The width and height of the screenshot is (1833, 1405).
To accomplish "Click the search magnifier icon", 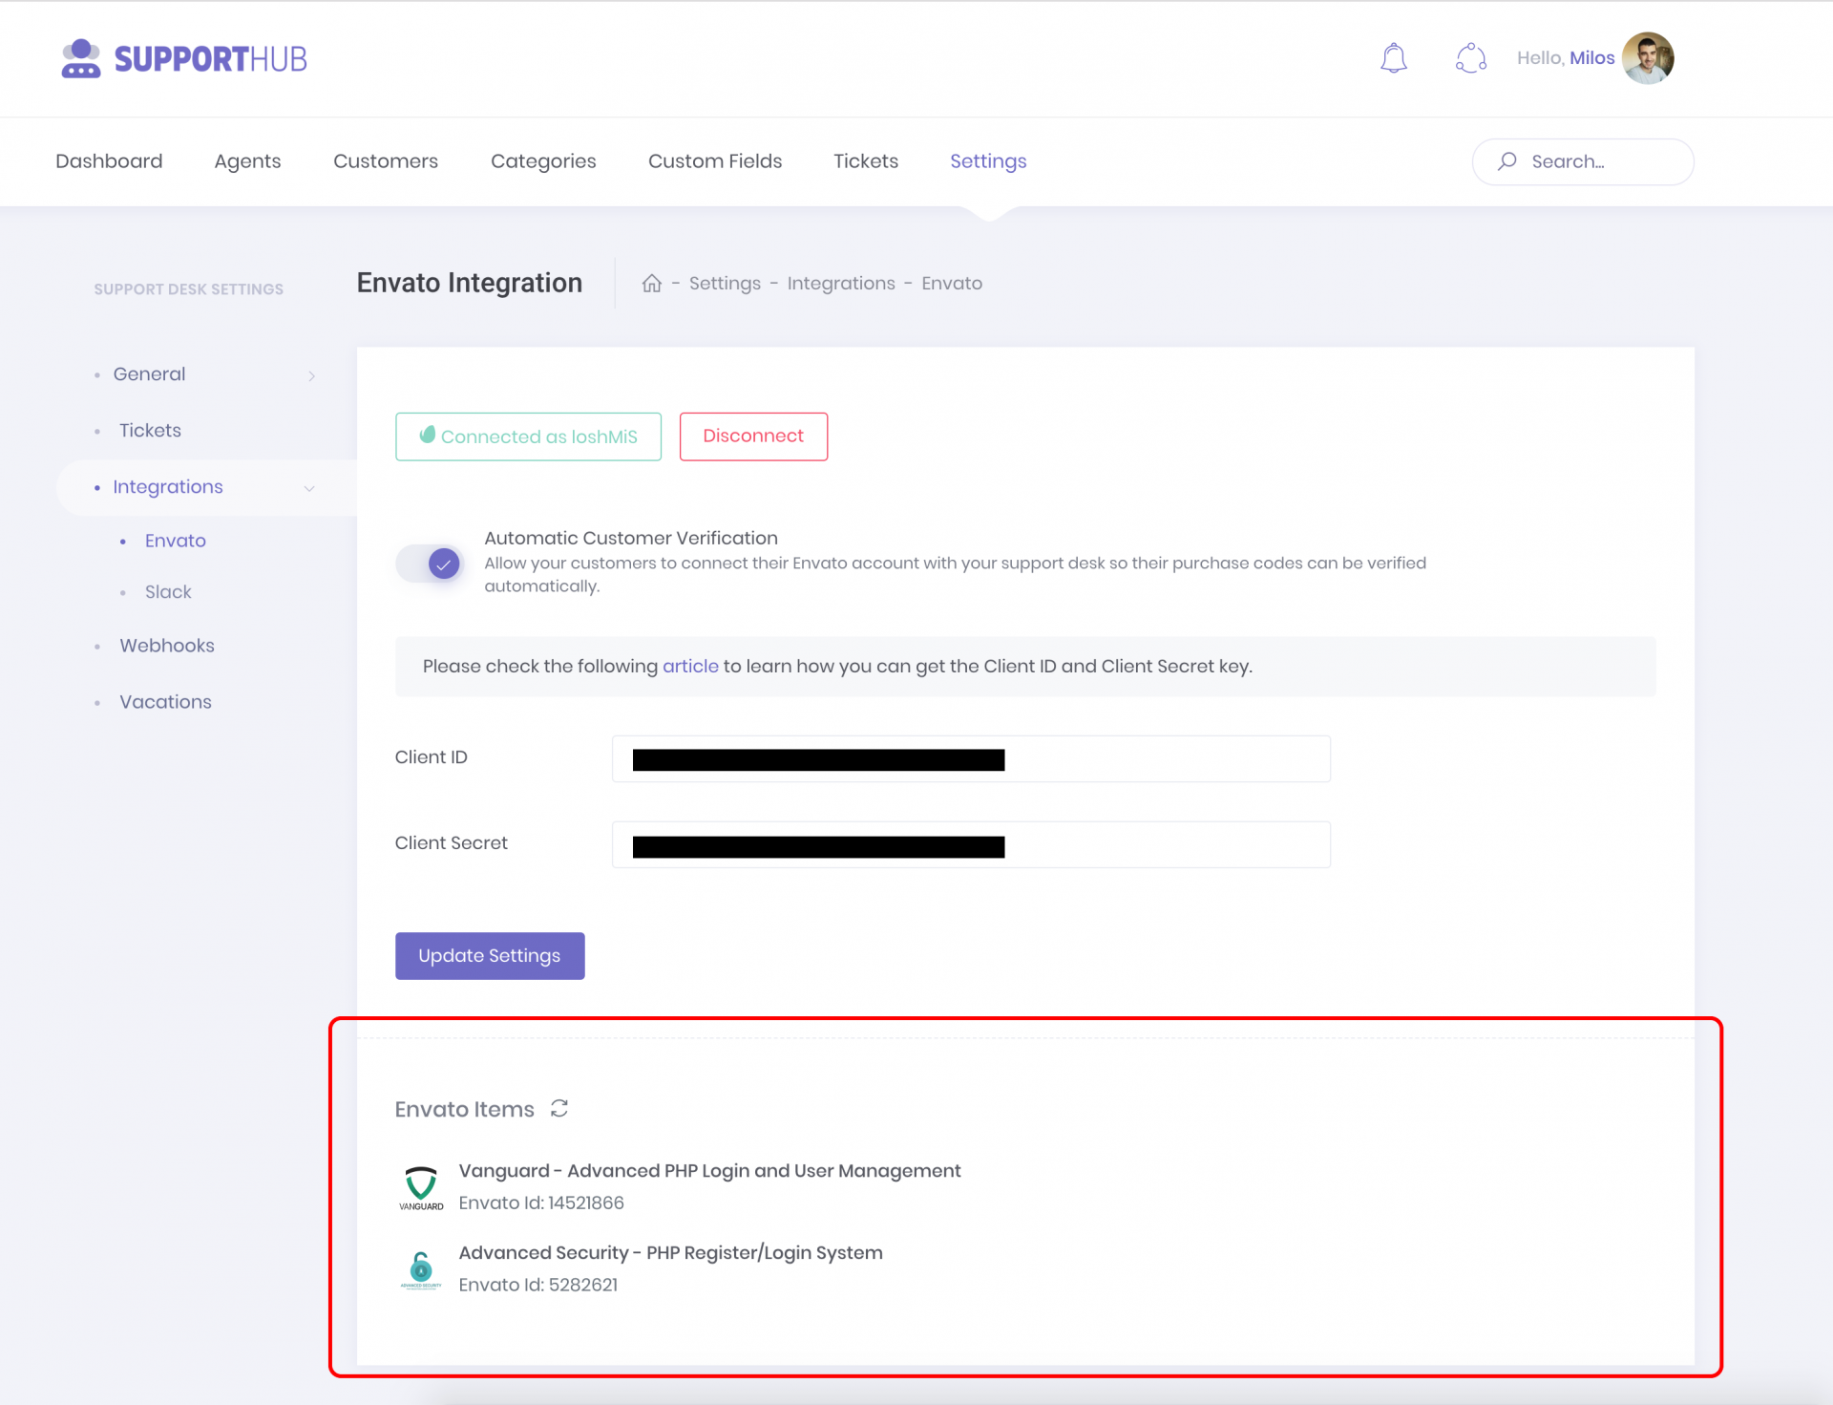I will tap(1507, 161).
